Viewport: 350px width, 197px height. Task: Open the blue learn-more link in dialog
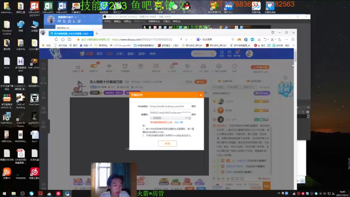(178, 123)
